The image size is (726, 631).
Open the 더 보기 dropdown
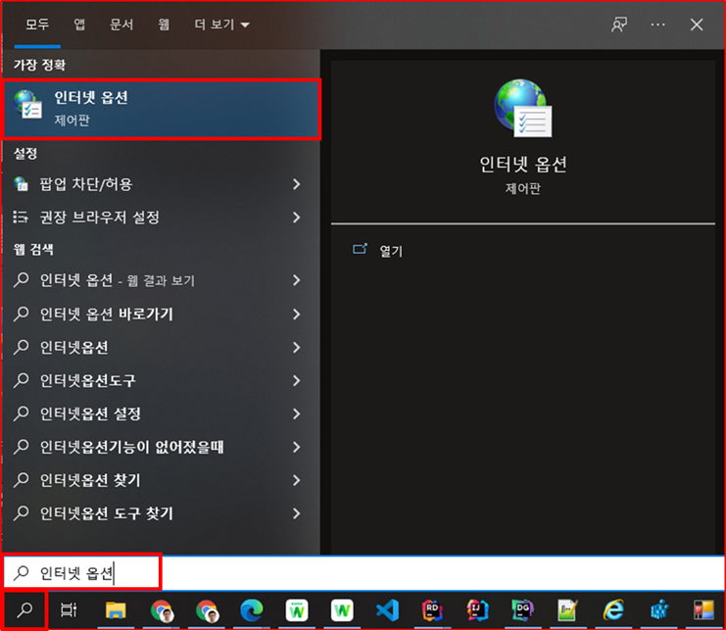click(221, 24)
